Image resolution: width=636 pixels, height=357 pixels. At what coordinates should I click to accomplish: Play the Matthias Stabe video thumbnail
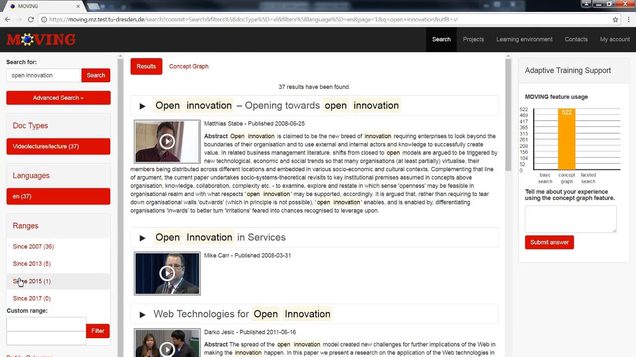167,141
